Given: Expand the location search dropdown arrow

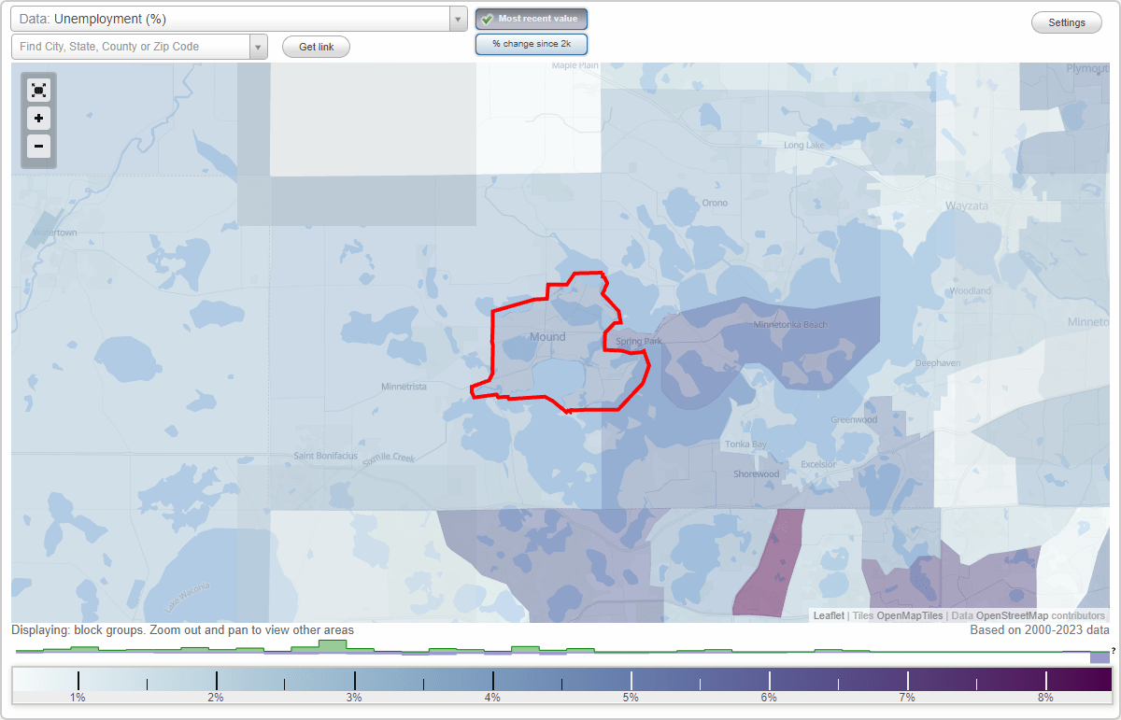Looking at the screenshot, I should [x=259, y=46].
